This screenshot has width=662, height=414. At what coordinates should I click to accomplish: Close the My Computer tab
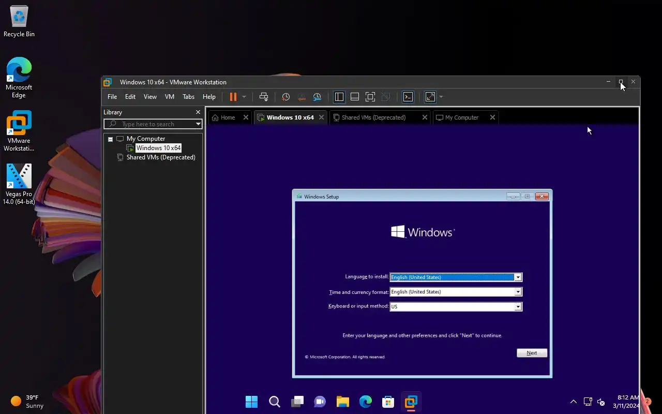[492, 117]
